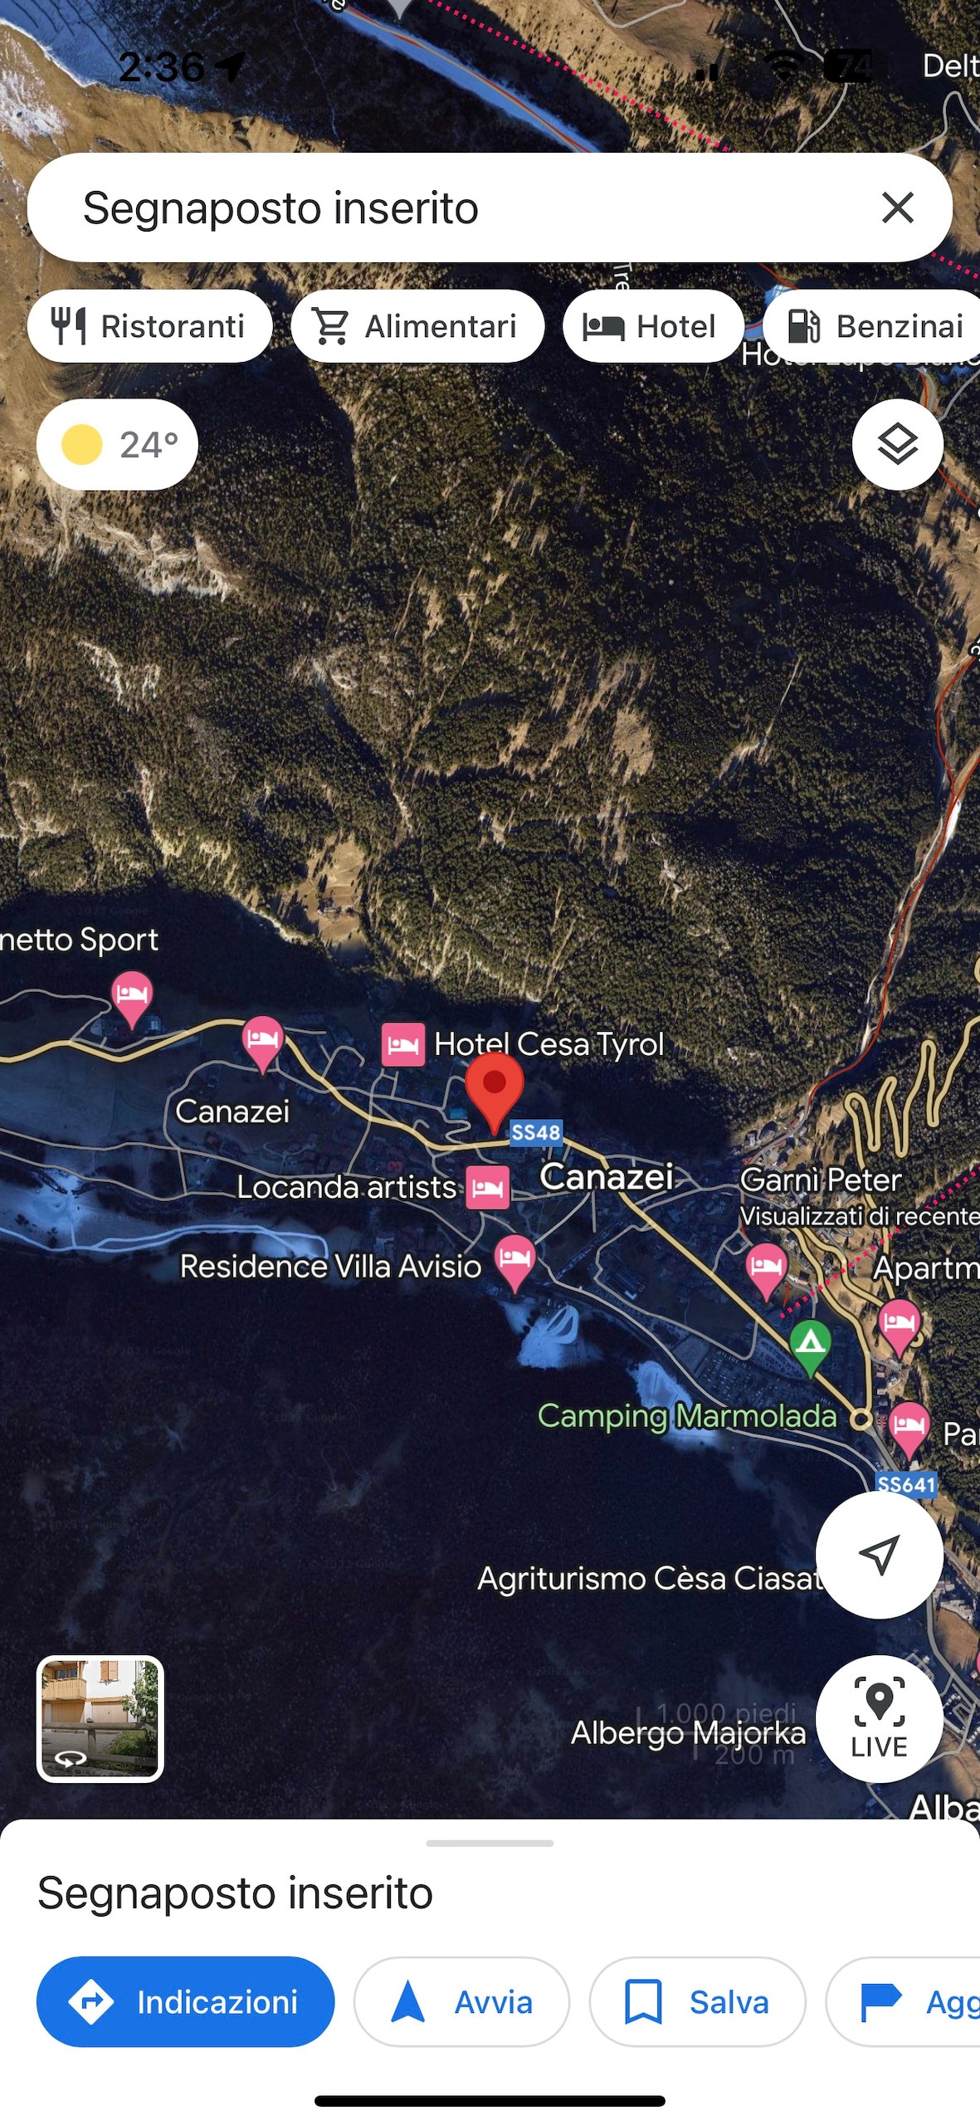Select Hotel Cesa Tyrol hotel marker
Screen dimensions: 980x2125
pyautogui.click(x=403, y=1044)
